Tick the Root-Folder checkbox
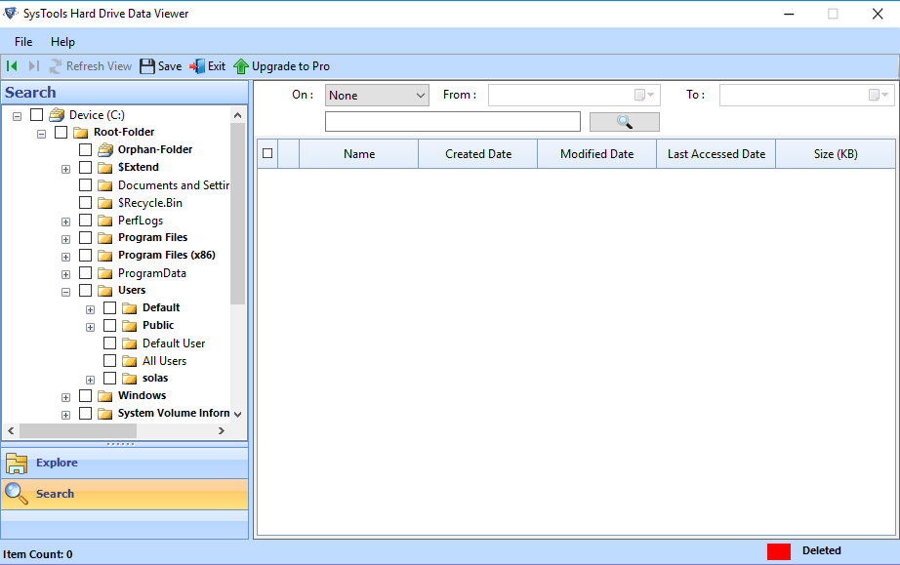Viewport: 900px width, 565px height. click(x=61, y=132)
